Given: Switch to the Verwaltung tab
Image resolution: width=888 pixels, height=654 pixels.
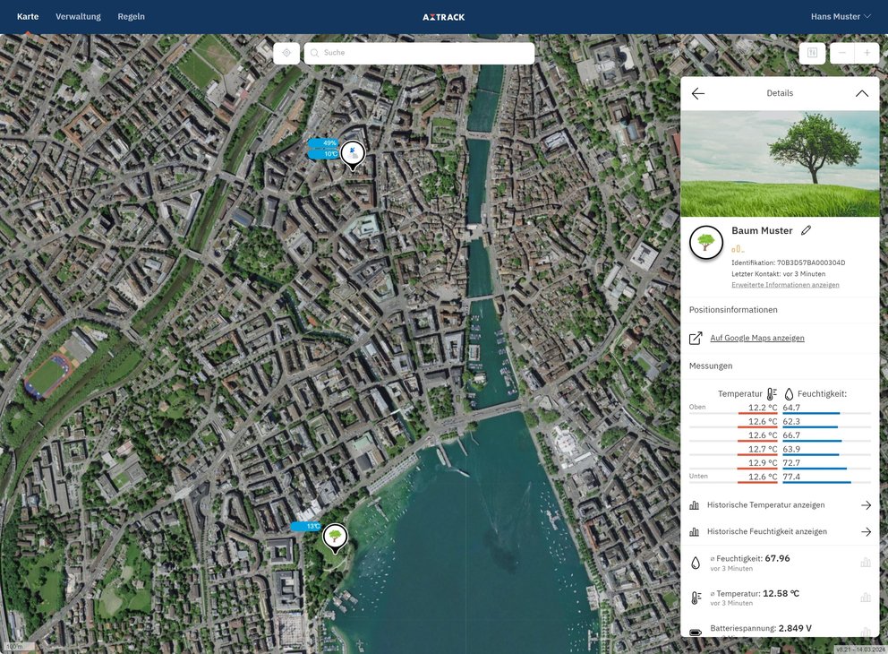Looking at the screenshot, I should coord(78,16).
